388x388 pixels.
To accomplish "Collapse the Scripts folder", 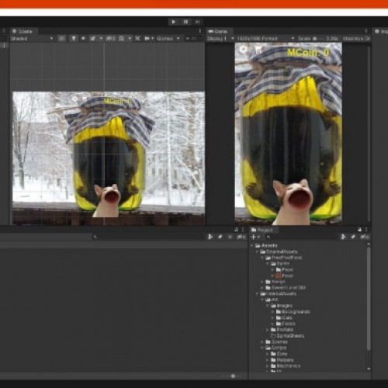I will [262, 348].
